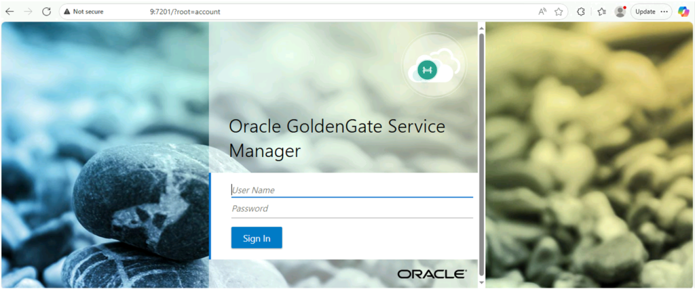
Task: Click the scrollbar up arrow
Action: (482, 28)
